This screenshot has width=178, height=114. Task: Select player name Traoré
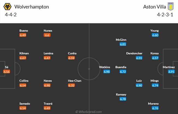coord(48,104)
